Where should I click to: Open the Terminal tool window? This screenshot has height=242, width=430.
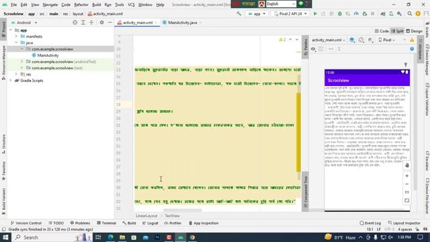[106, 223]
